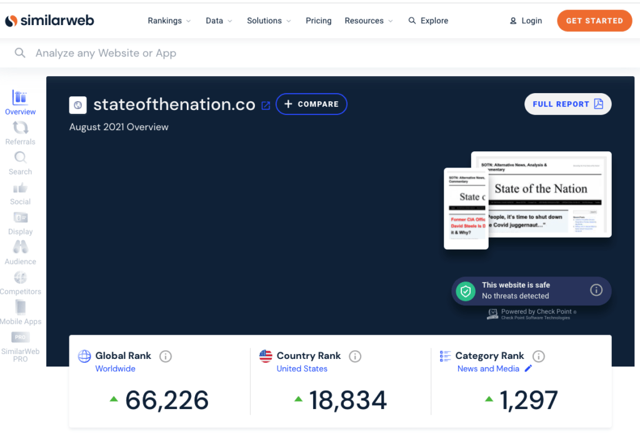Edit the News and Media category pencil
The image size is (640, 439).
click(528, 369)
